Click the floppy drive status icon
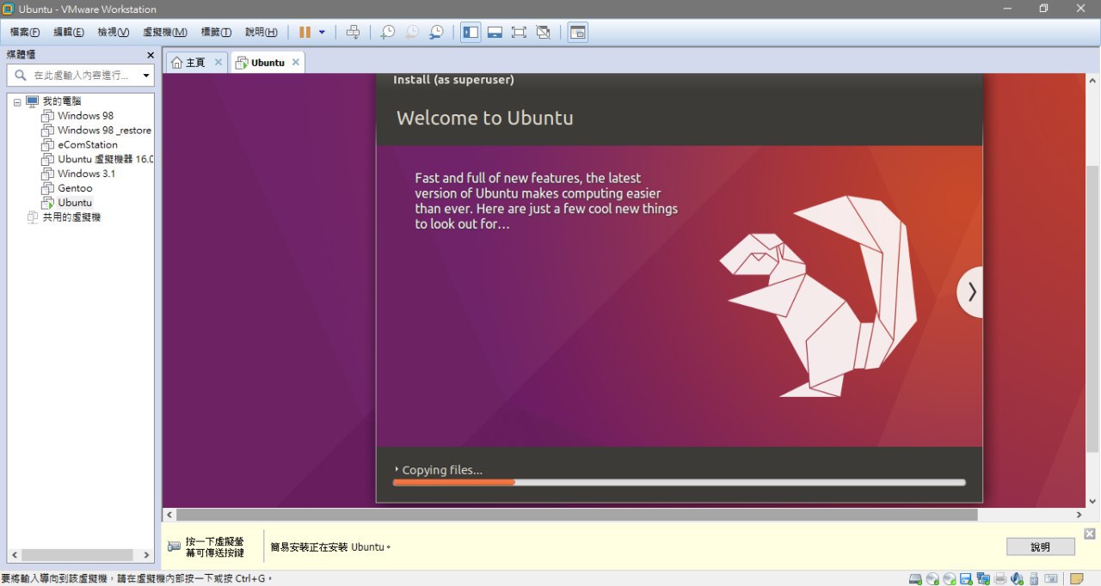Image resolution: width=1101 pixels, height=586 pixels. point(966,579)
